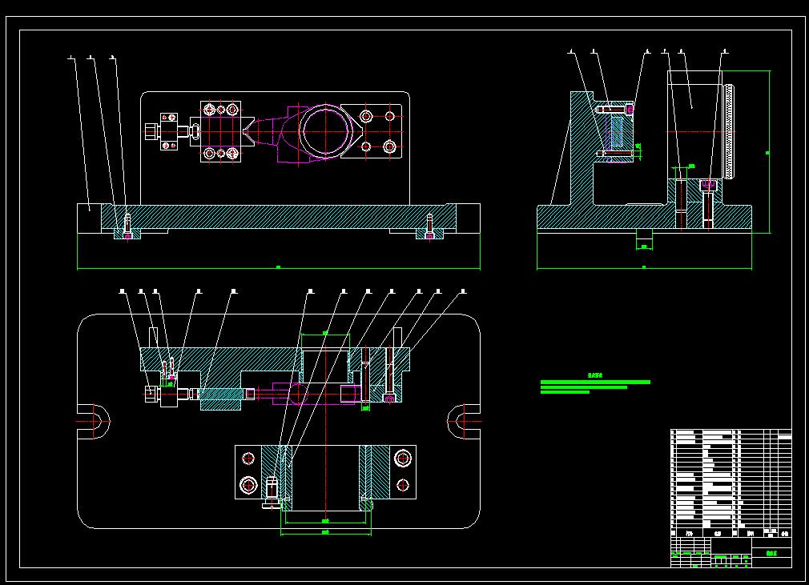Select the magenta round pin in the plan section

click(x=296, y=393)
